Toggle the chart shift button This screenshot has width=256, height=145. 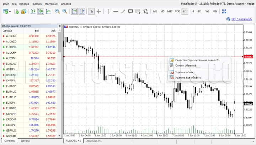click(x=82, y=11)
